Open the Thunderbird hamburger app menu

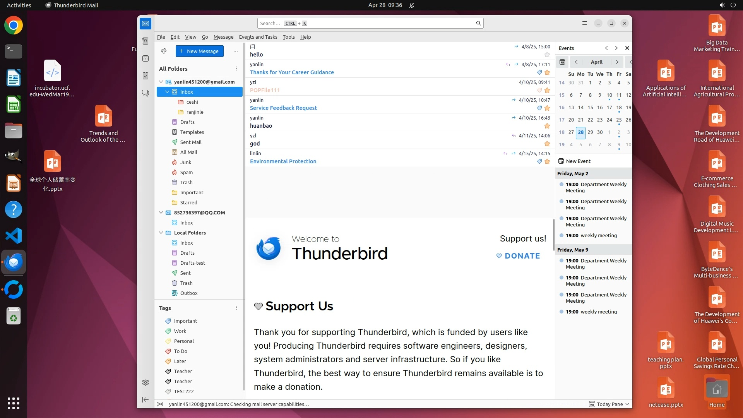coord(585,23)
